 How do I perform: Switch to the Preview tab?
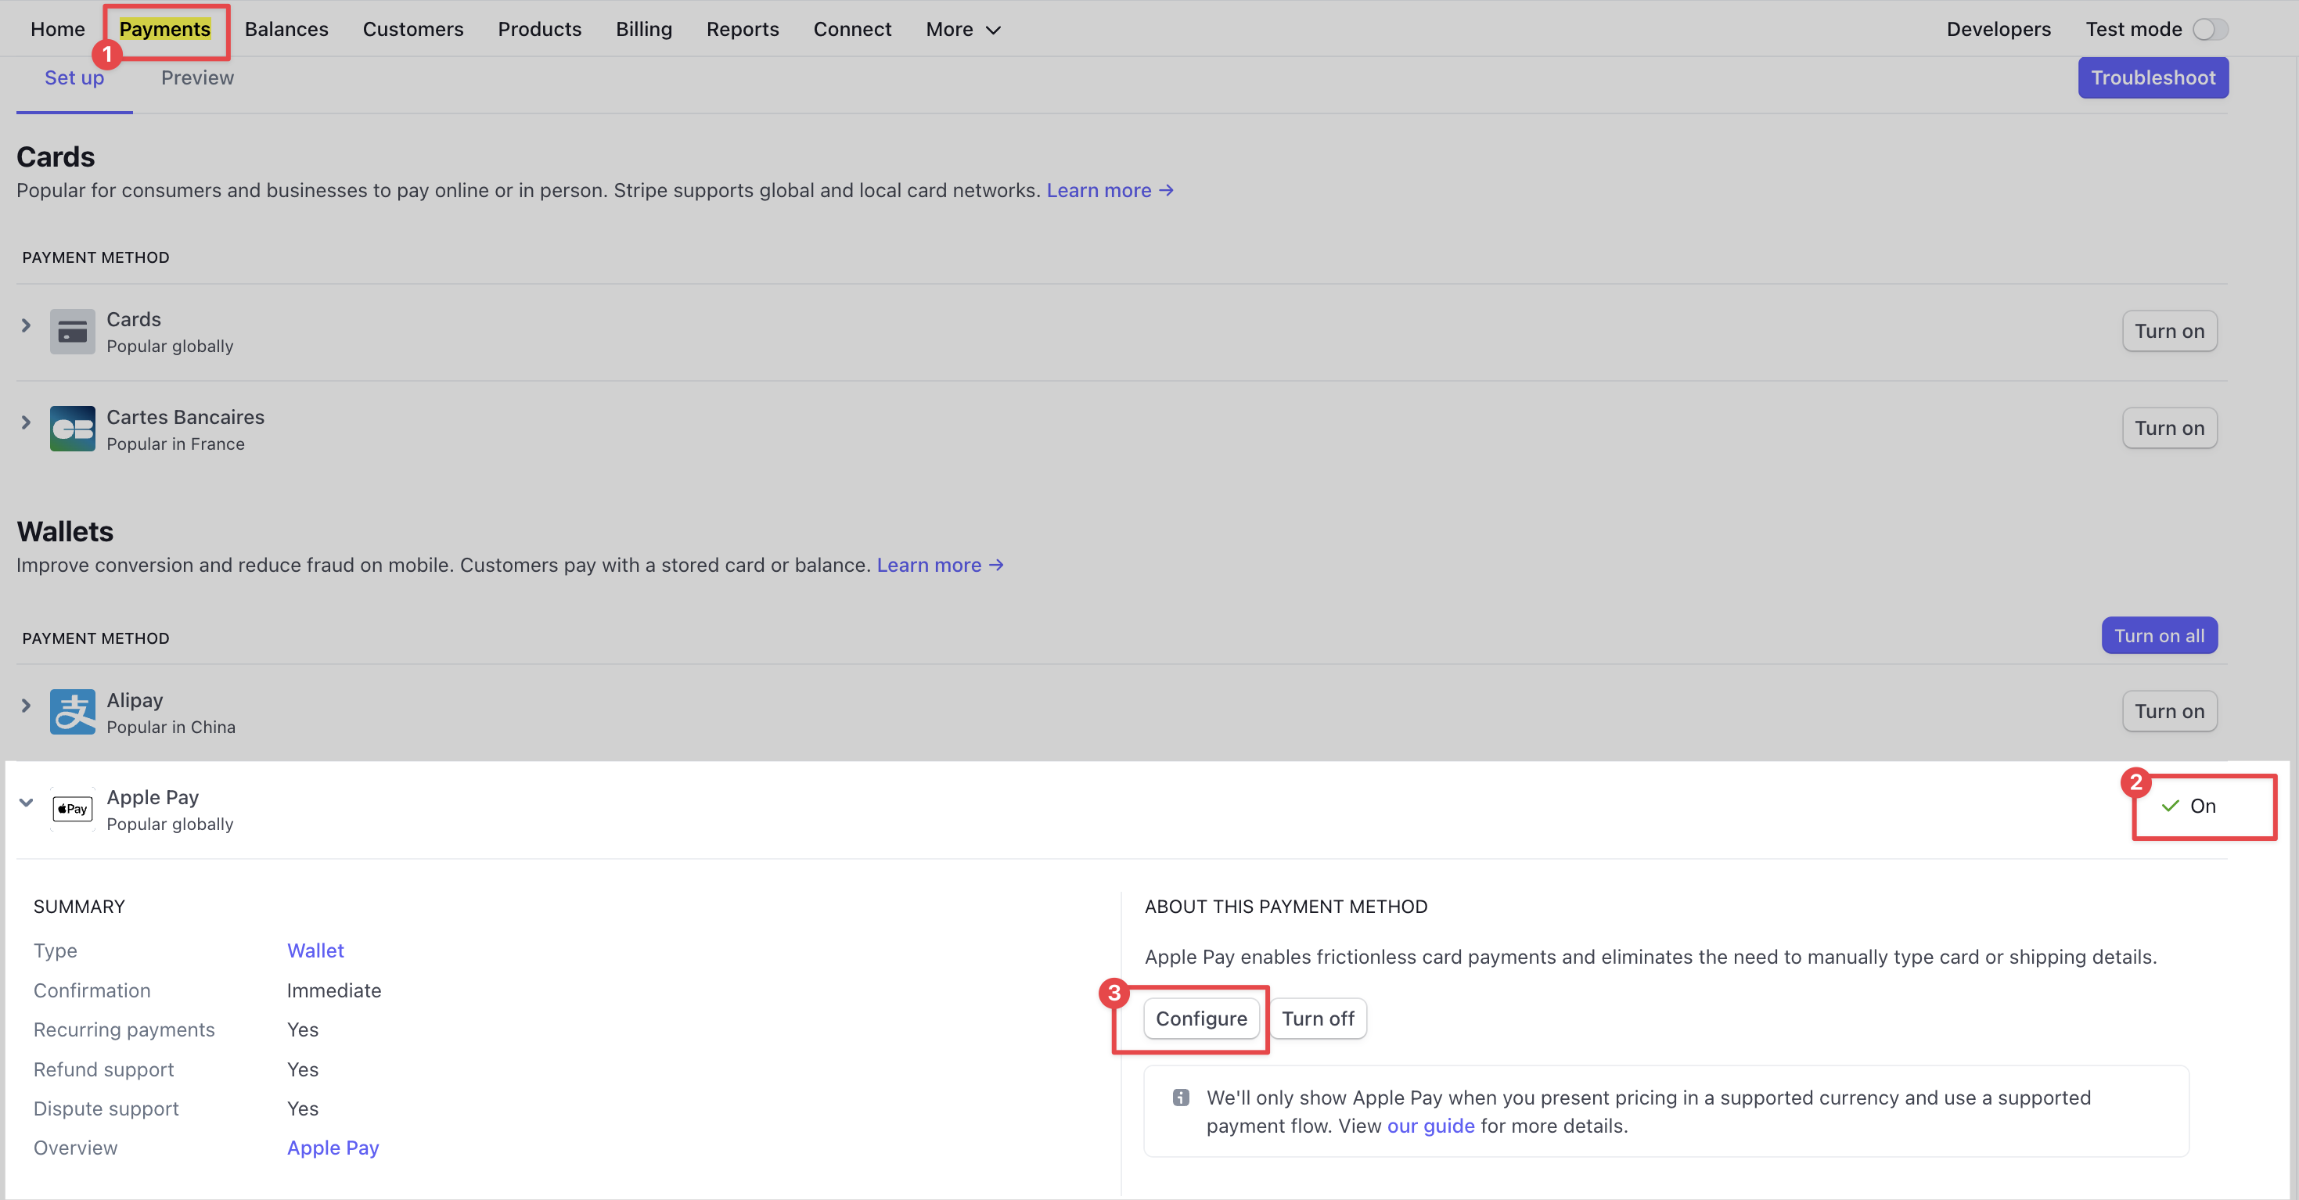pyautogui.click(x=197, y=77)
